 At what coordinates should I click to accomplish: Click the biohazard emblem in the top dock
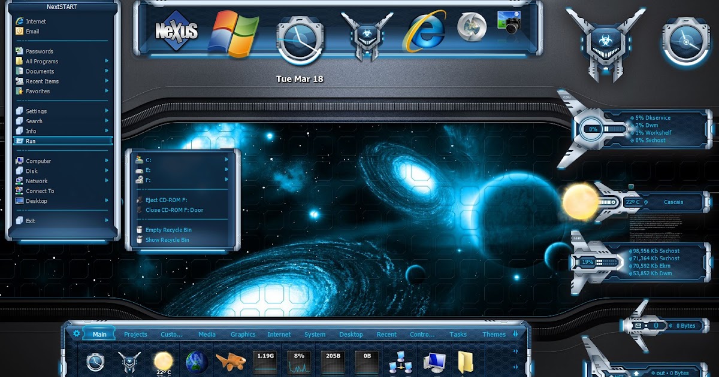(x=367, y=36)
